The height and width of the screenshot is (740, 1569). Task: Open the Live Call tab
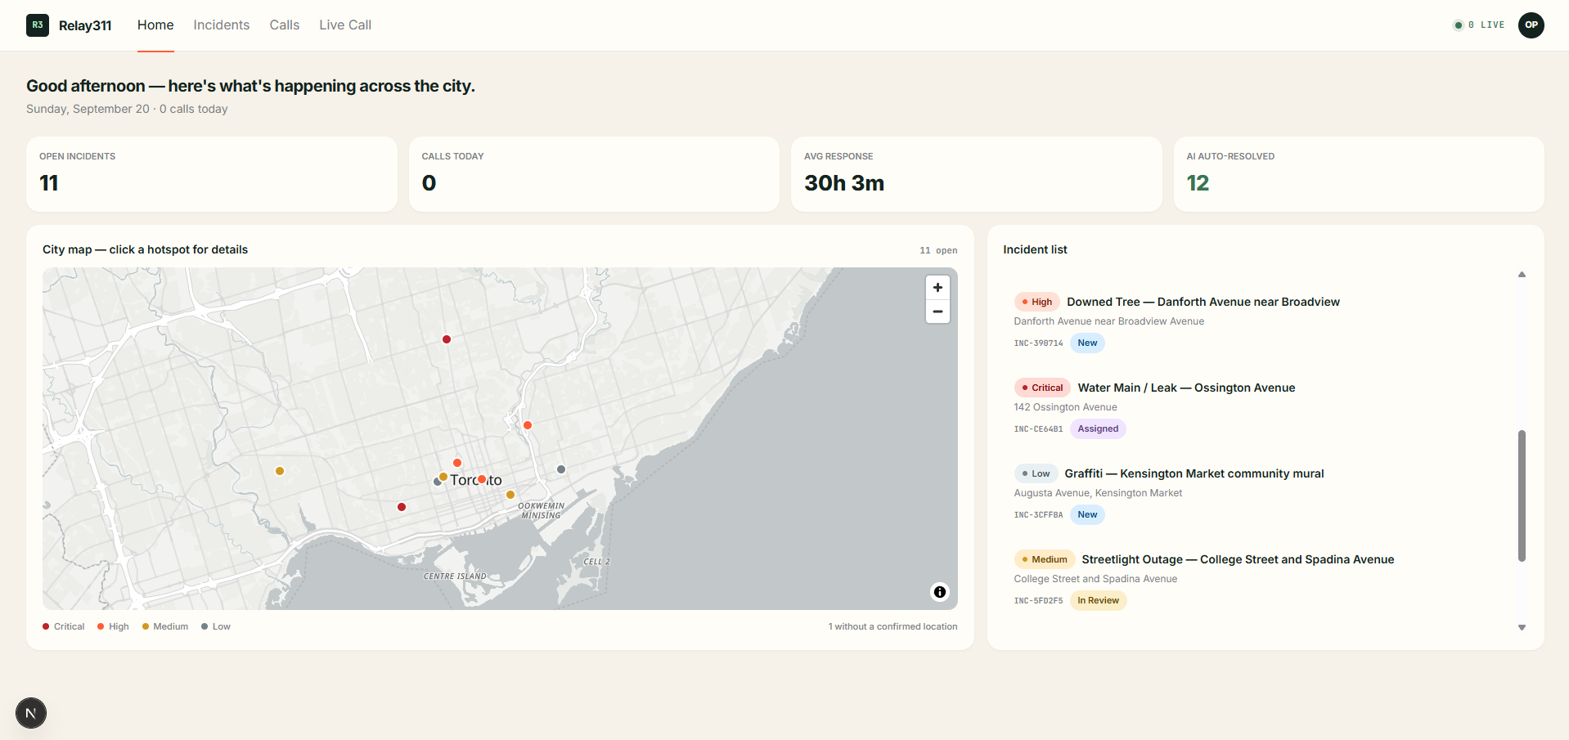[345, 25]
